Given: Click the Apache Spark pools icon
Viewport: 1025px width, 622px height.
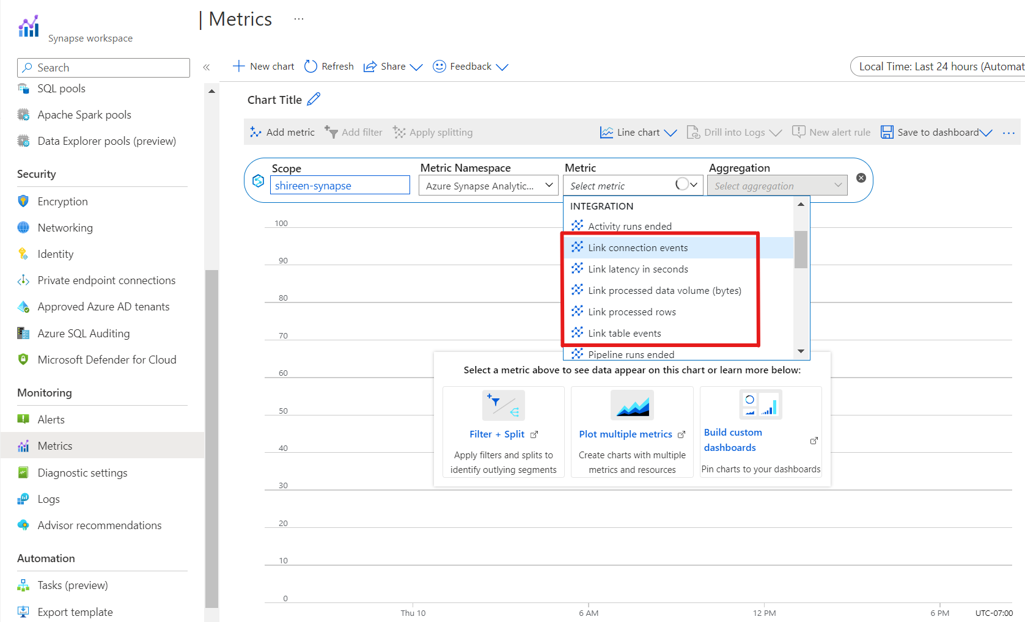Looking at the screenshot, I should click(x=23, y=115).
